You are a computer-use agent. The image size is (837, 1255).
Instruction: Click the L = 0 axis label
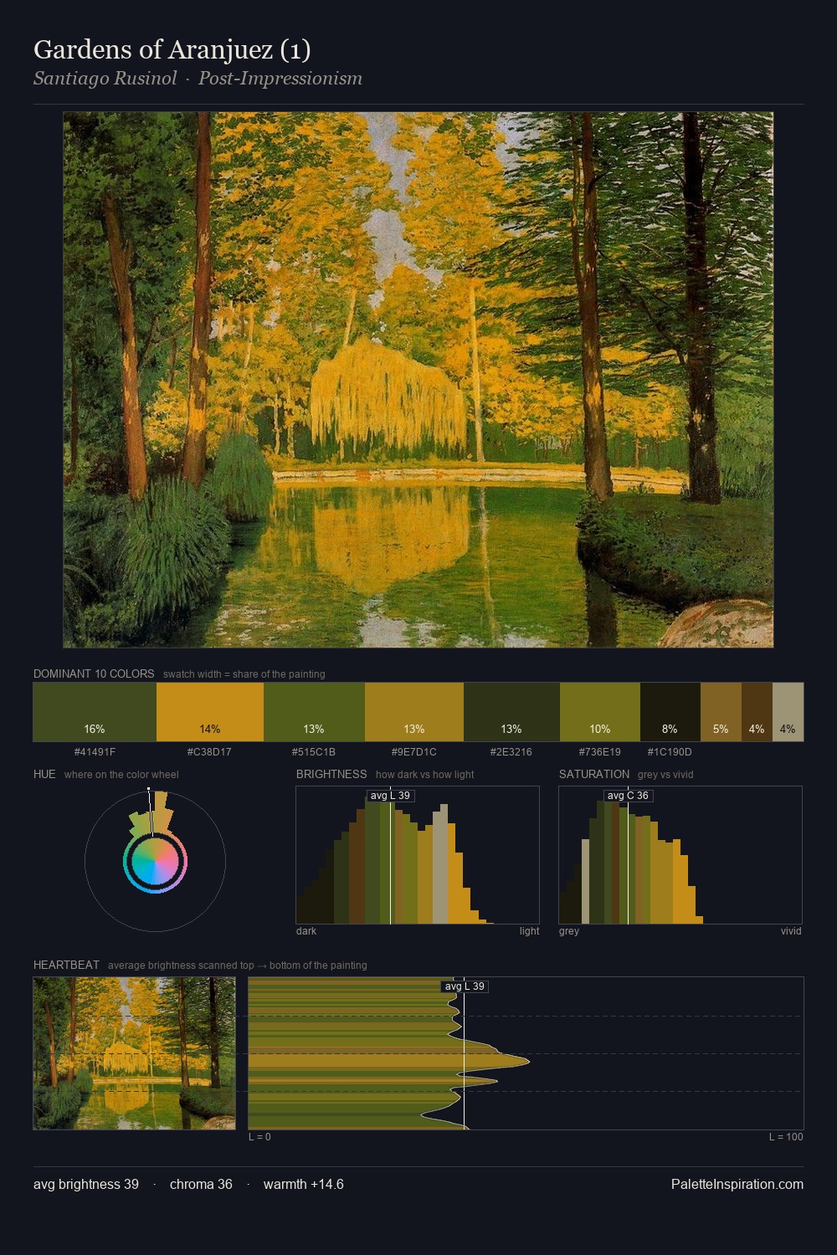point(259,1137)
